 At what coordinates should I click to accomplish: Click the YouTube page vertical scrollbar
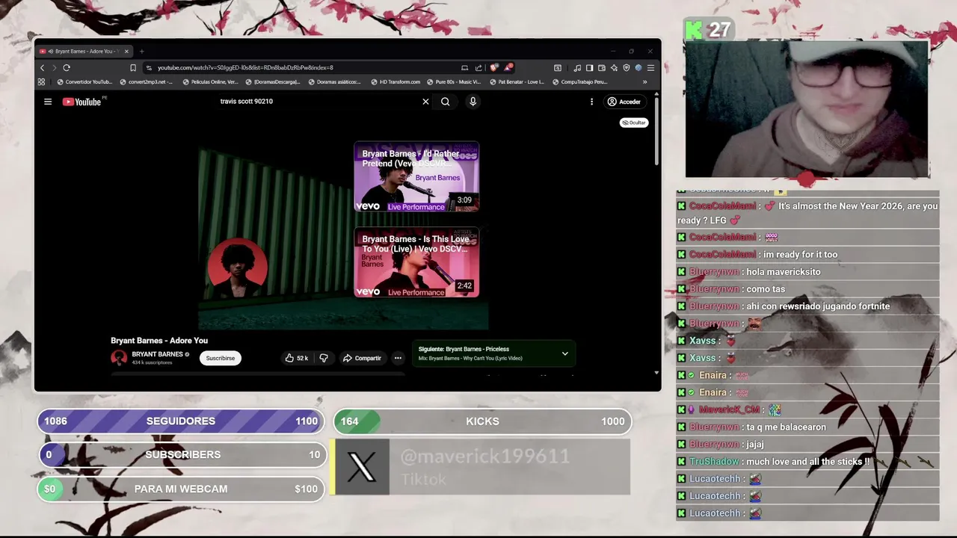(656, 131)
